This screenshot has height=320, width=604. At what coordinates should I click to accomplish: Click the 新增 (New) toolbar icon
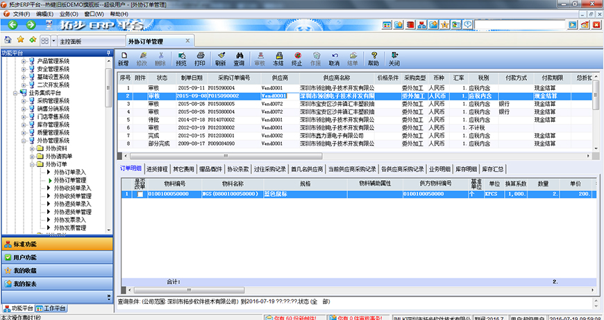[x=123, y=58]
